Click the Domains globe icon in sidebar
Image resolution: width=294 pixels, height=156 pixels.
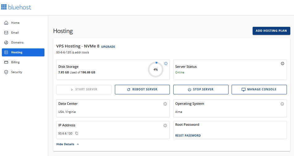point(6,43)
